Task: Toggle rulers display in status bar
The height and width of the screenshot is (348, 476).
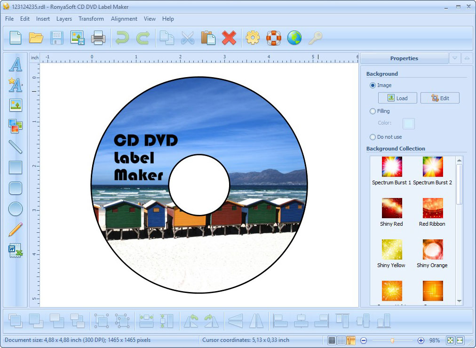Action: [x=351, y=340]
